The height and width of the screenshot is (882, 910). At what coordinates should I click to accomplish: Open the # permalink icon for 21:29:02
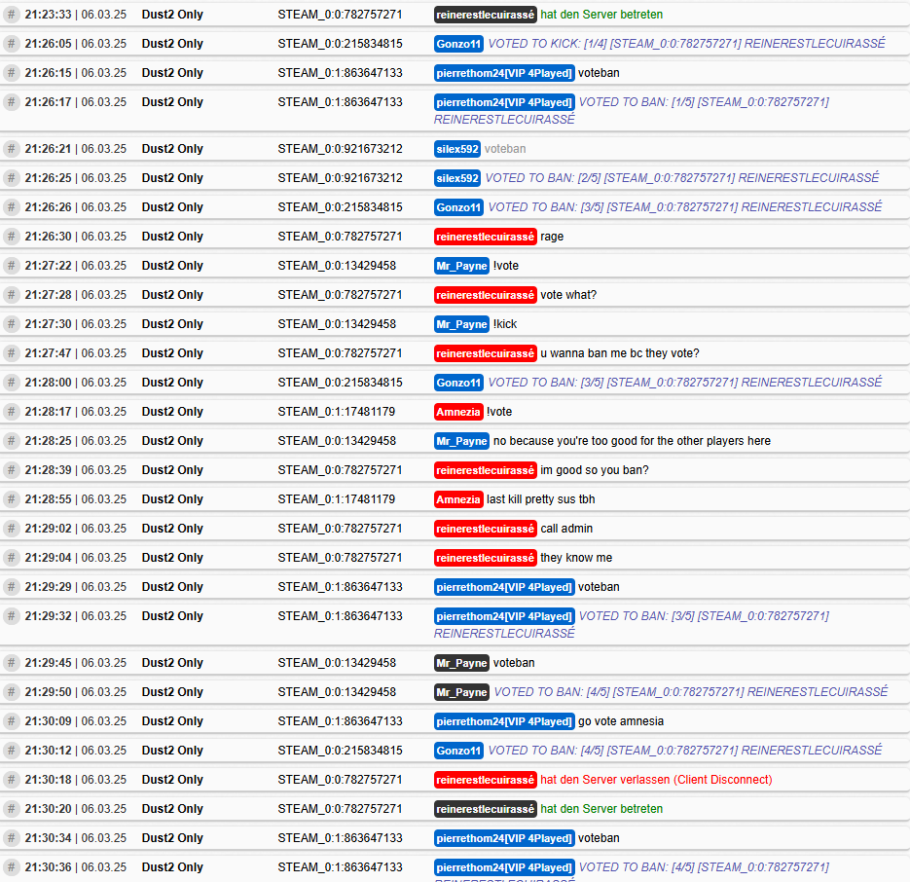pos(12,529)
